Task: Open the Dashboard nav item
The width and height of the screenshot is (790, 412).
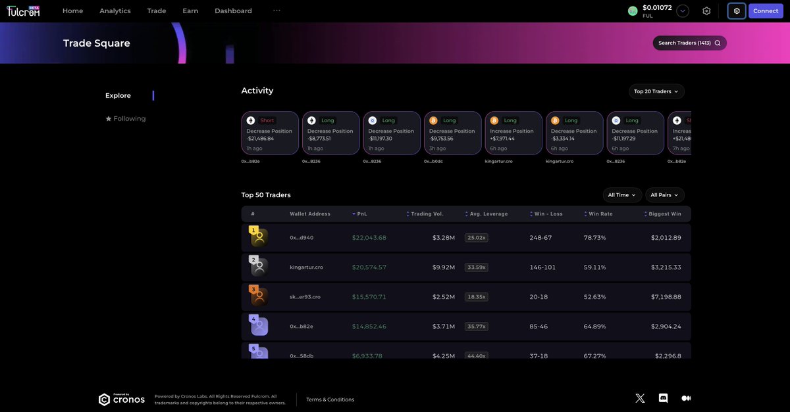Action: pos(233,11)
